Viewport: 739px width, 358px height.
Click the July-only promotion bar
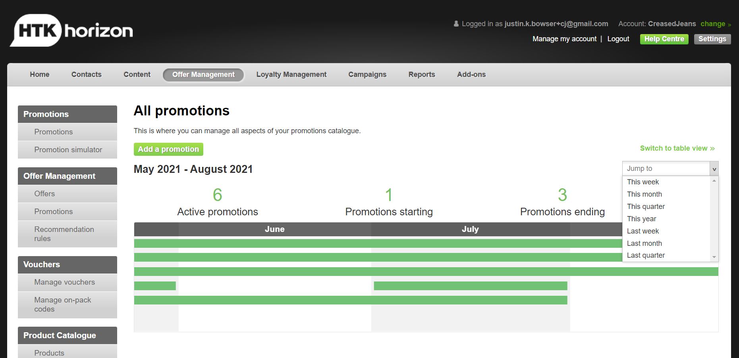point(471,286)
